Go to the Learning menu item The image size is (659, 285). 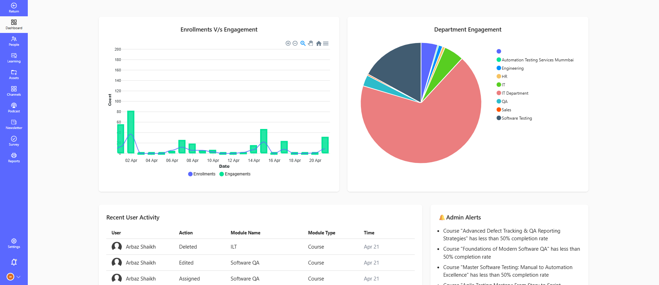tap(14, 58)
